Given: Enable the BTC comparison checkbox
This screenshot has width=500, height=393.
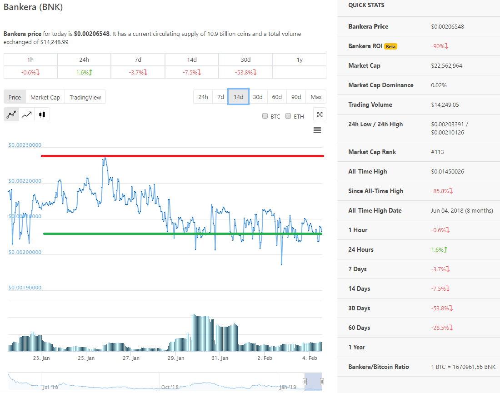Looking at the screenshot, I should (265, 116).
